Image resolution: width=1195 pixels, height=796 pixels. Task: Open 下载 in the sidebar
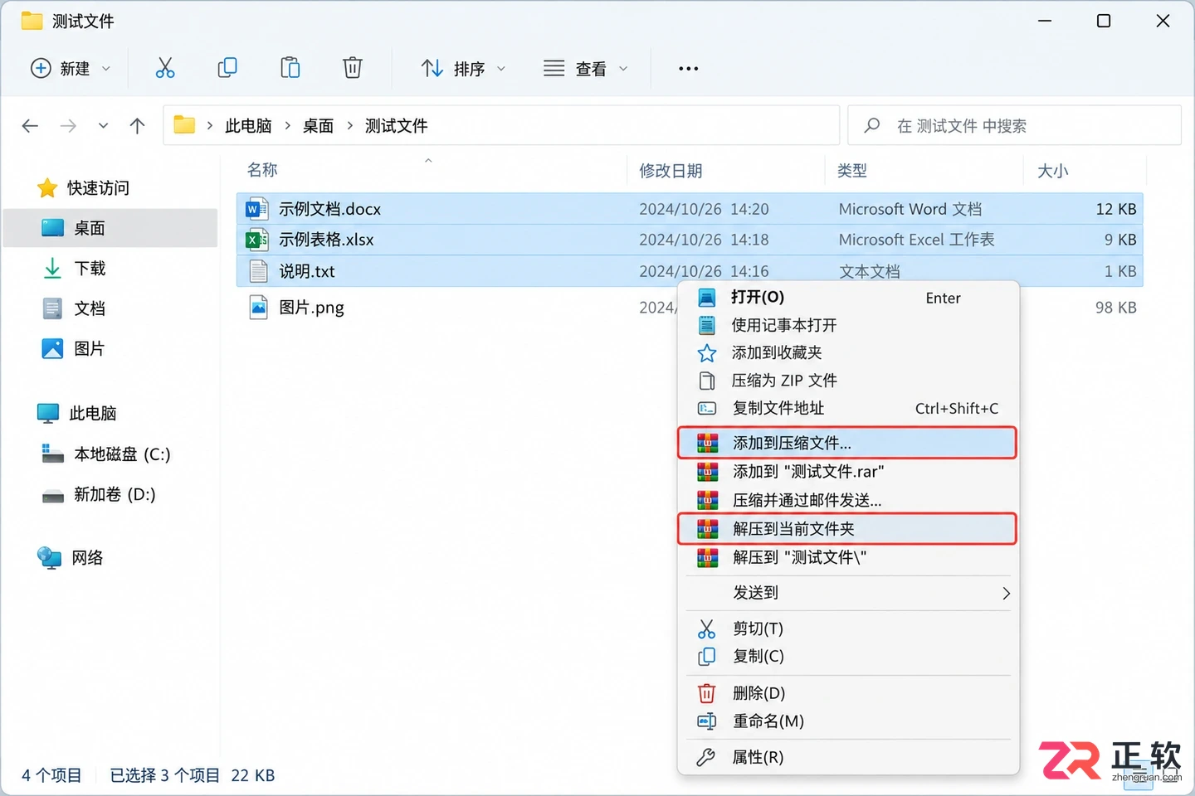click(x=90, y=269)
